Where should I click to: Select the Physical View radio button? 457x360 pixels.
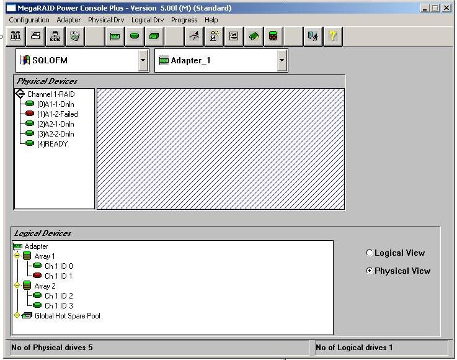pyautogui.click(x=370, y=271)
